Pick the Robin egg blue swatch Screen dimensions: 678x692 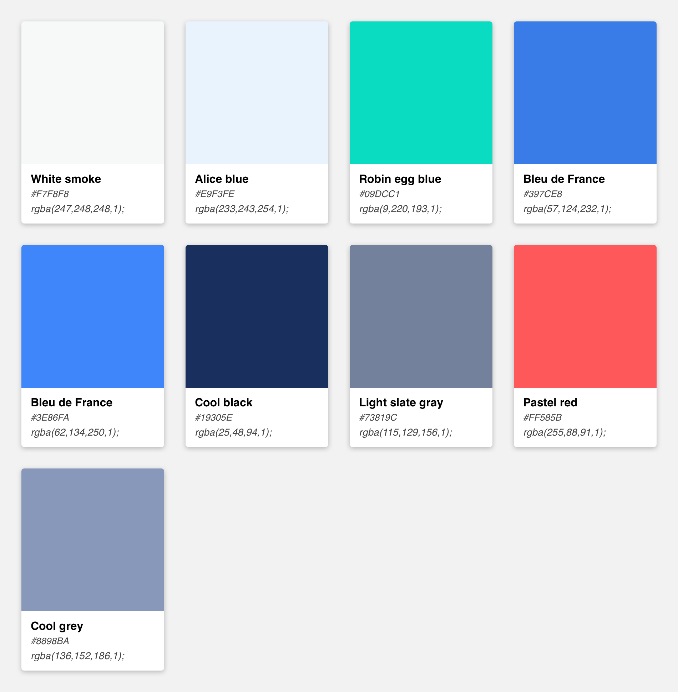click(x=421, y=93)
